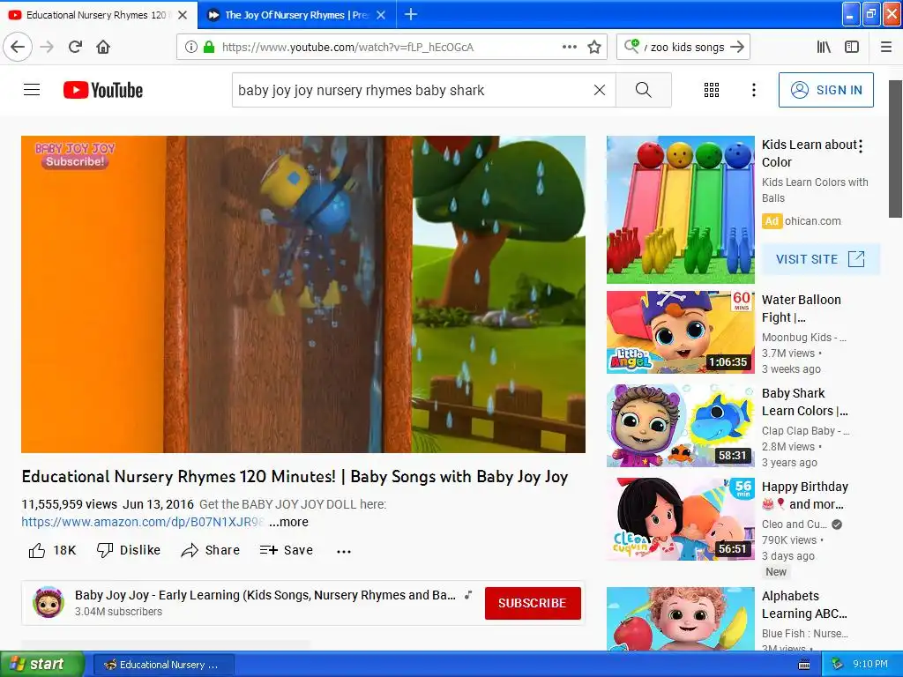Show site information icon in address bar
This screenshot has height=677, width=903.
tap(191, 47)
